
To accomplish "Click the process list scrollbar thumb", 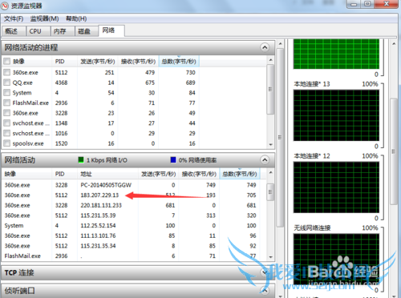I will coord(270,89).
